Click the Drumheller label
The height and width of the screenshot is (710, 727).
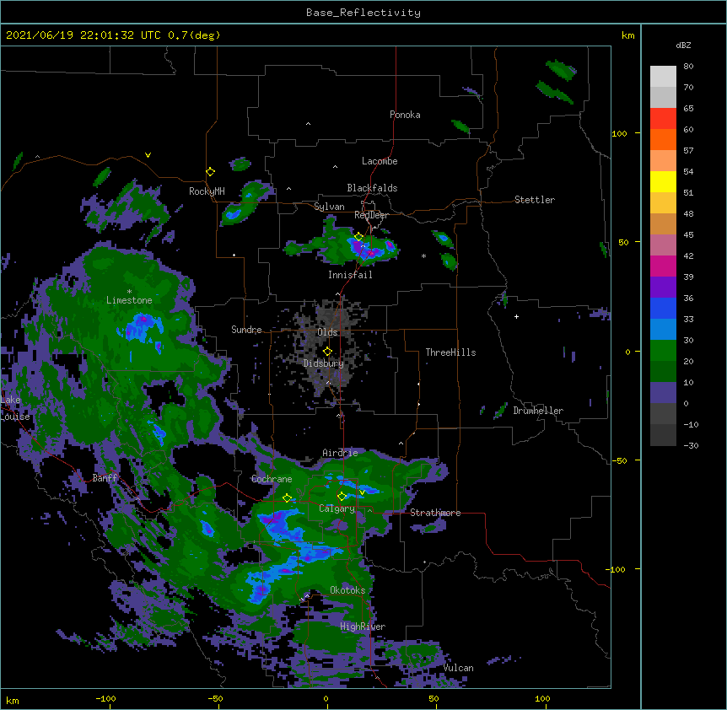coord(538,411)
